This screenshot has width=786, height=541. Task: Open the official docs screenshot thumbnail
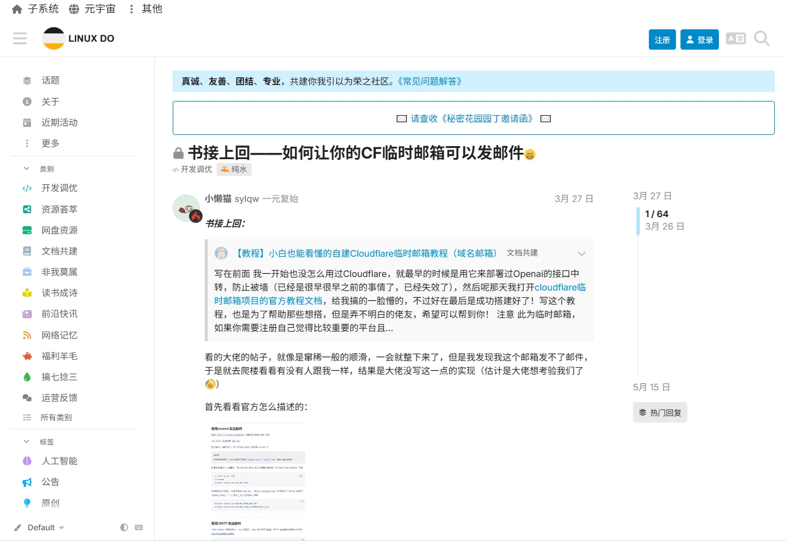coord(258,482)
